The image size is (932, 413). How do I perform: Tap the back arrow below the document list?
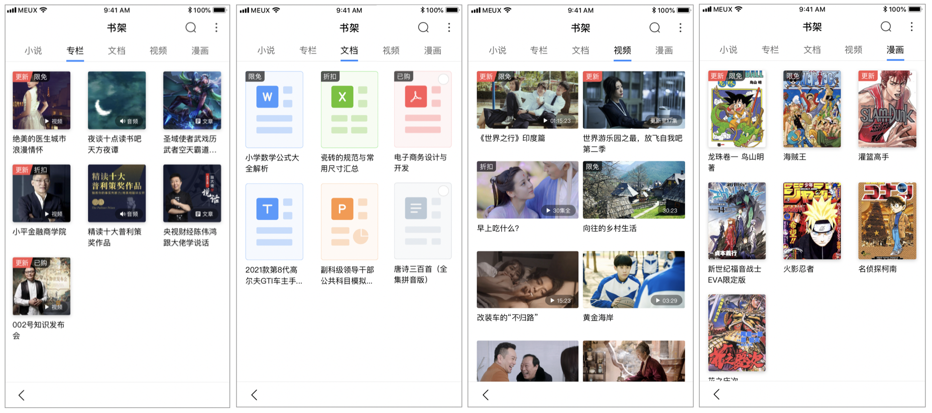tap(254, 395)
